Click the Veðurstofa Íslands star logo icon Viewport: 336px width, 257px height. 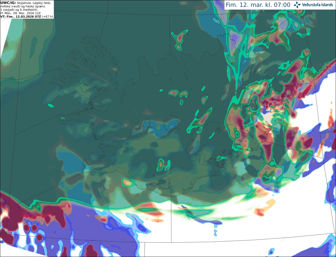coord(297,5)
